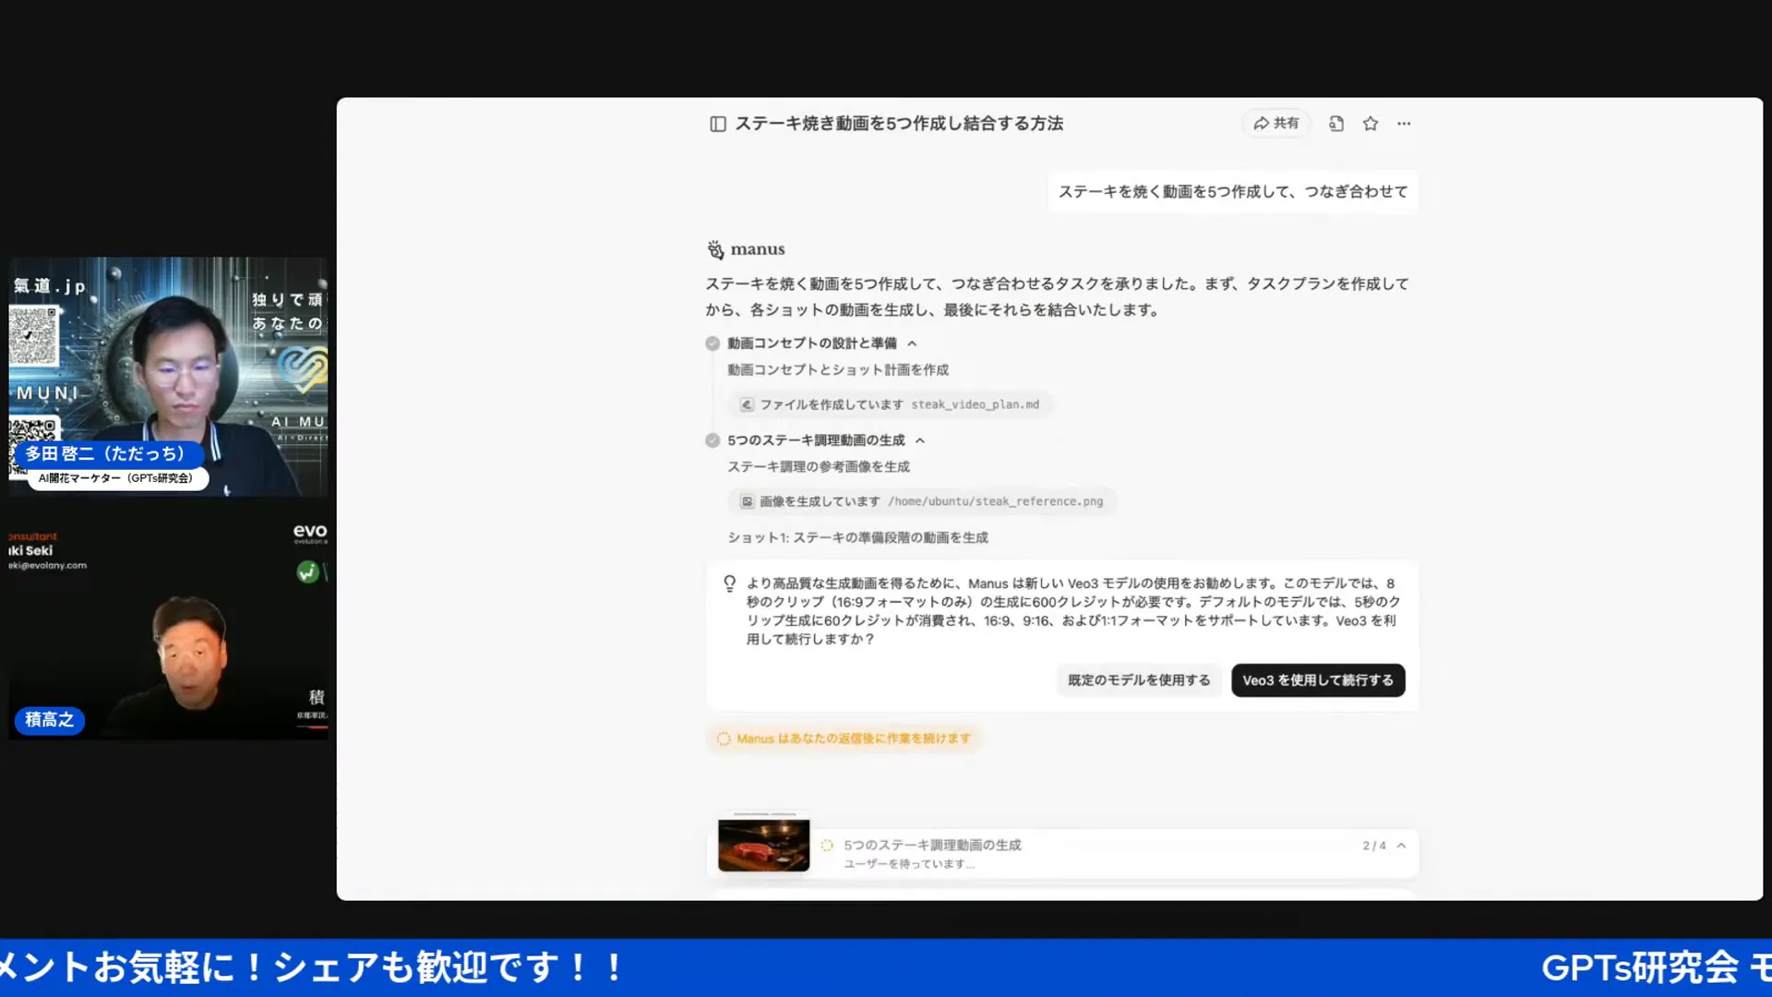Open the steak_reference.png image generation chip

pyautogui.click(x=922, y=501)
